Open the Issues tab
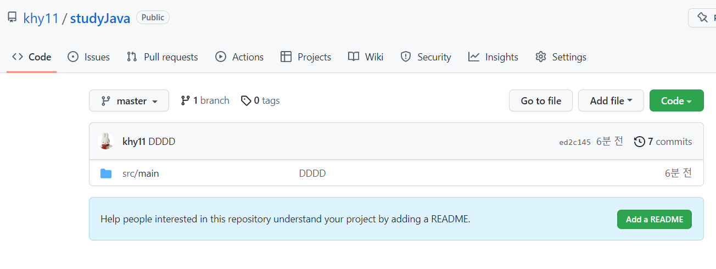The width and height of the screenshot is (716, 269). (x=88, y=57)
